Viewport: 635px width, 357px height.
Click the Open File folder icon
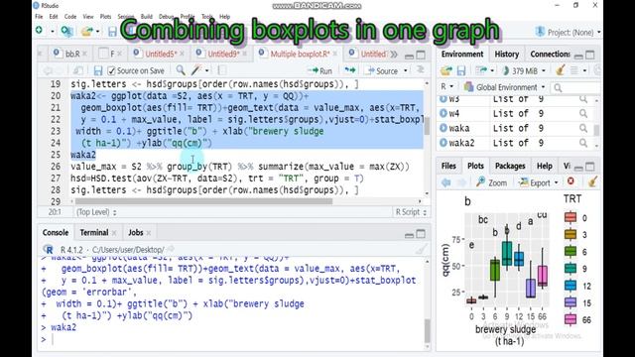pos(86,31)
